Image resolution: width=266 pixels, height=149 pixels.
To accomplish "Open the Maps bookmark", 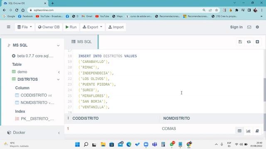I will [x=117, y=16].
